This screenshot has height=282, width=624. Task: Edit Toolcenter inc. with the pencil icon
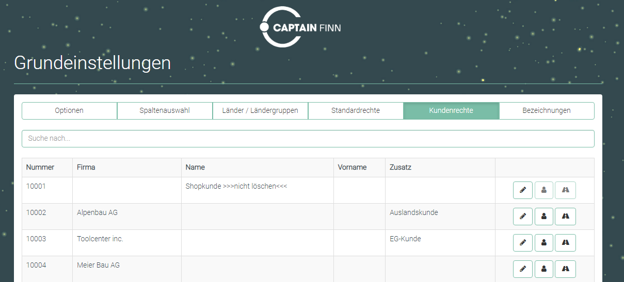point(522,243)
